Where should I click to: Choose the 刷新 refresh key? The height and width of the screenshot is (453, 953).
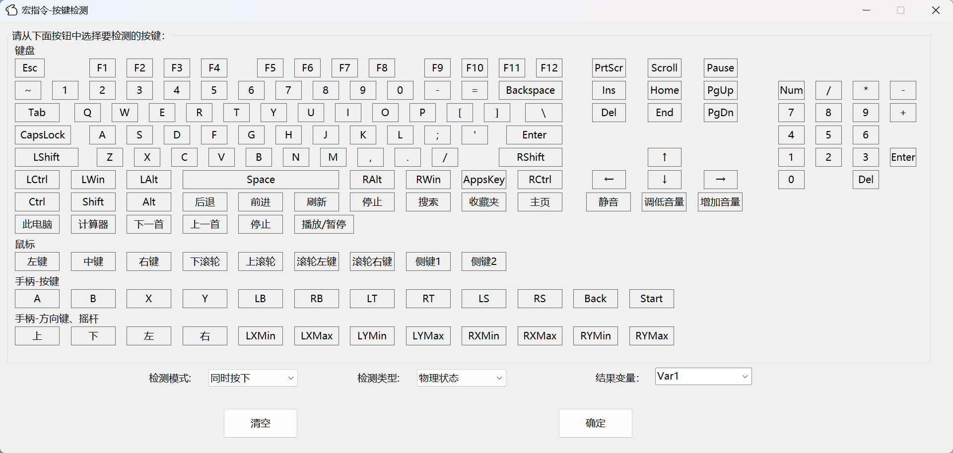coord(317,202)
